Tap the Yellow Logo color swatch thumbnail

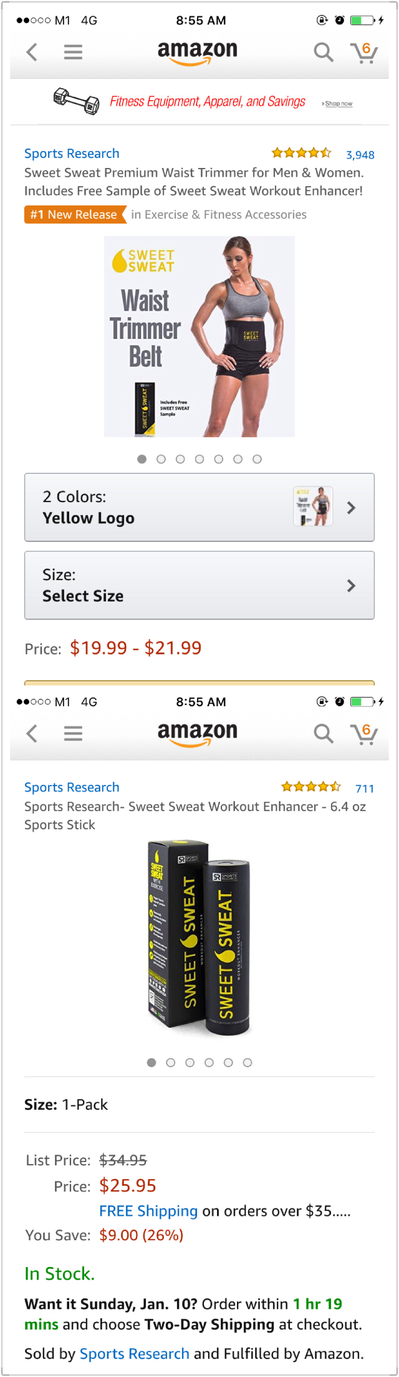click(x=313, y=506)
